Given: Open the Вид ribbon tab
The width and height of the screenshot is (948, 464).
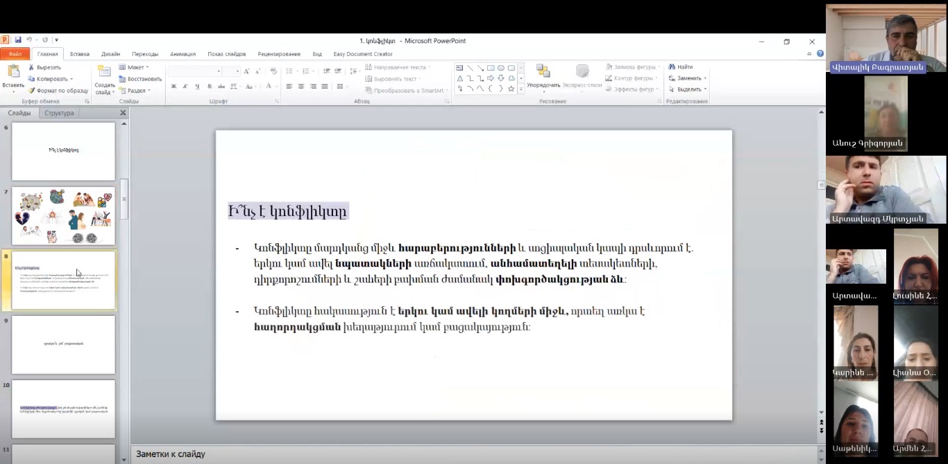Looking at the screenshot, I should pyautogui.click(x=317, y=54).
